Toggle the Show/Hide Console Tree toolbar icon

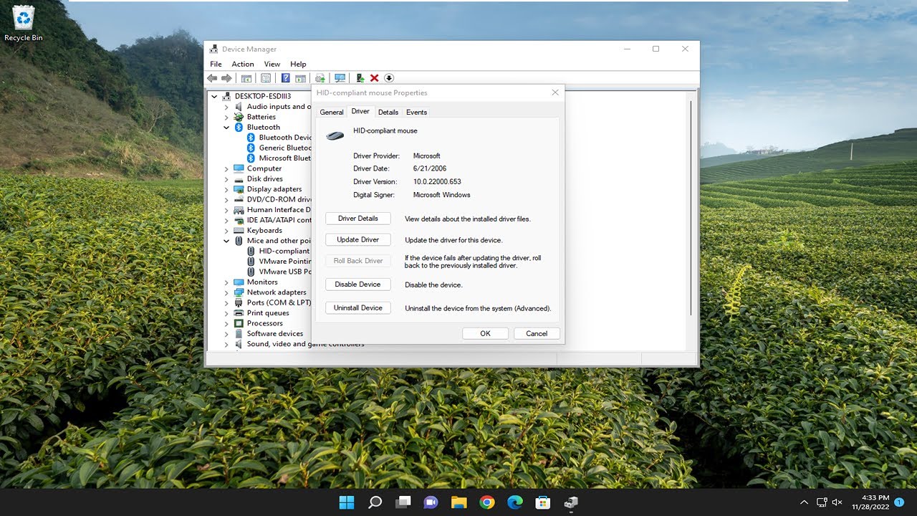246,78
